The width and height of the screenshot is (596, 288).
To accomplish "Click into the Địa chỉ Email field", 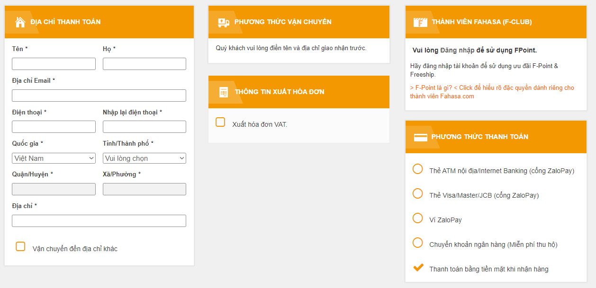I will click(x=99, y=96).
